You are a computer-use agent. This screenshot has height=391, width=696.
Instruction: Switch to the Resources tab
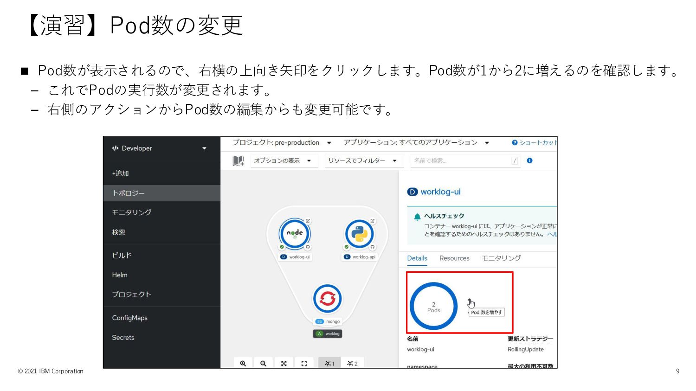pos(454,258)
